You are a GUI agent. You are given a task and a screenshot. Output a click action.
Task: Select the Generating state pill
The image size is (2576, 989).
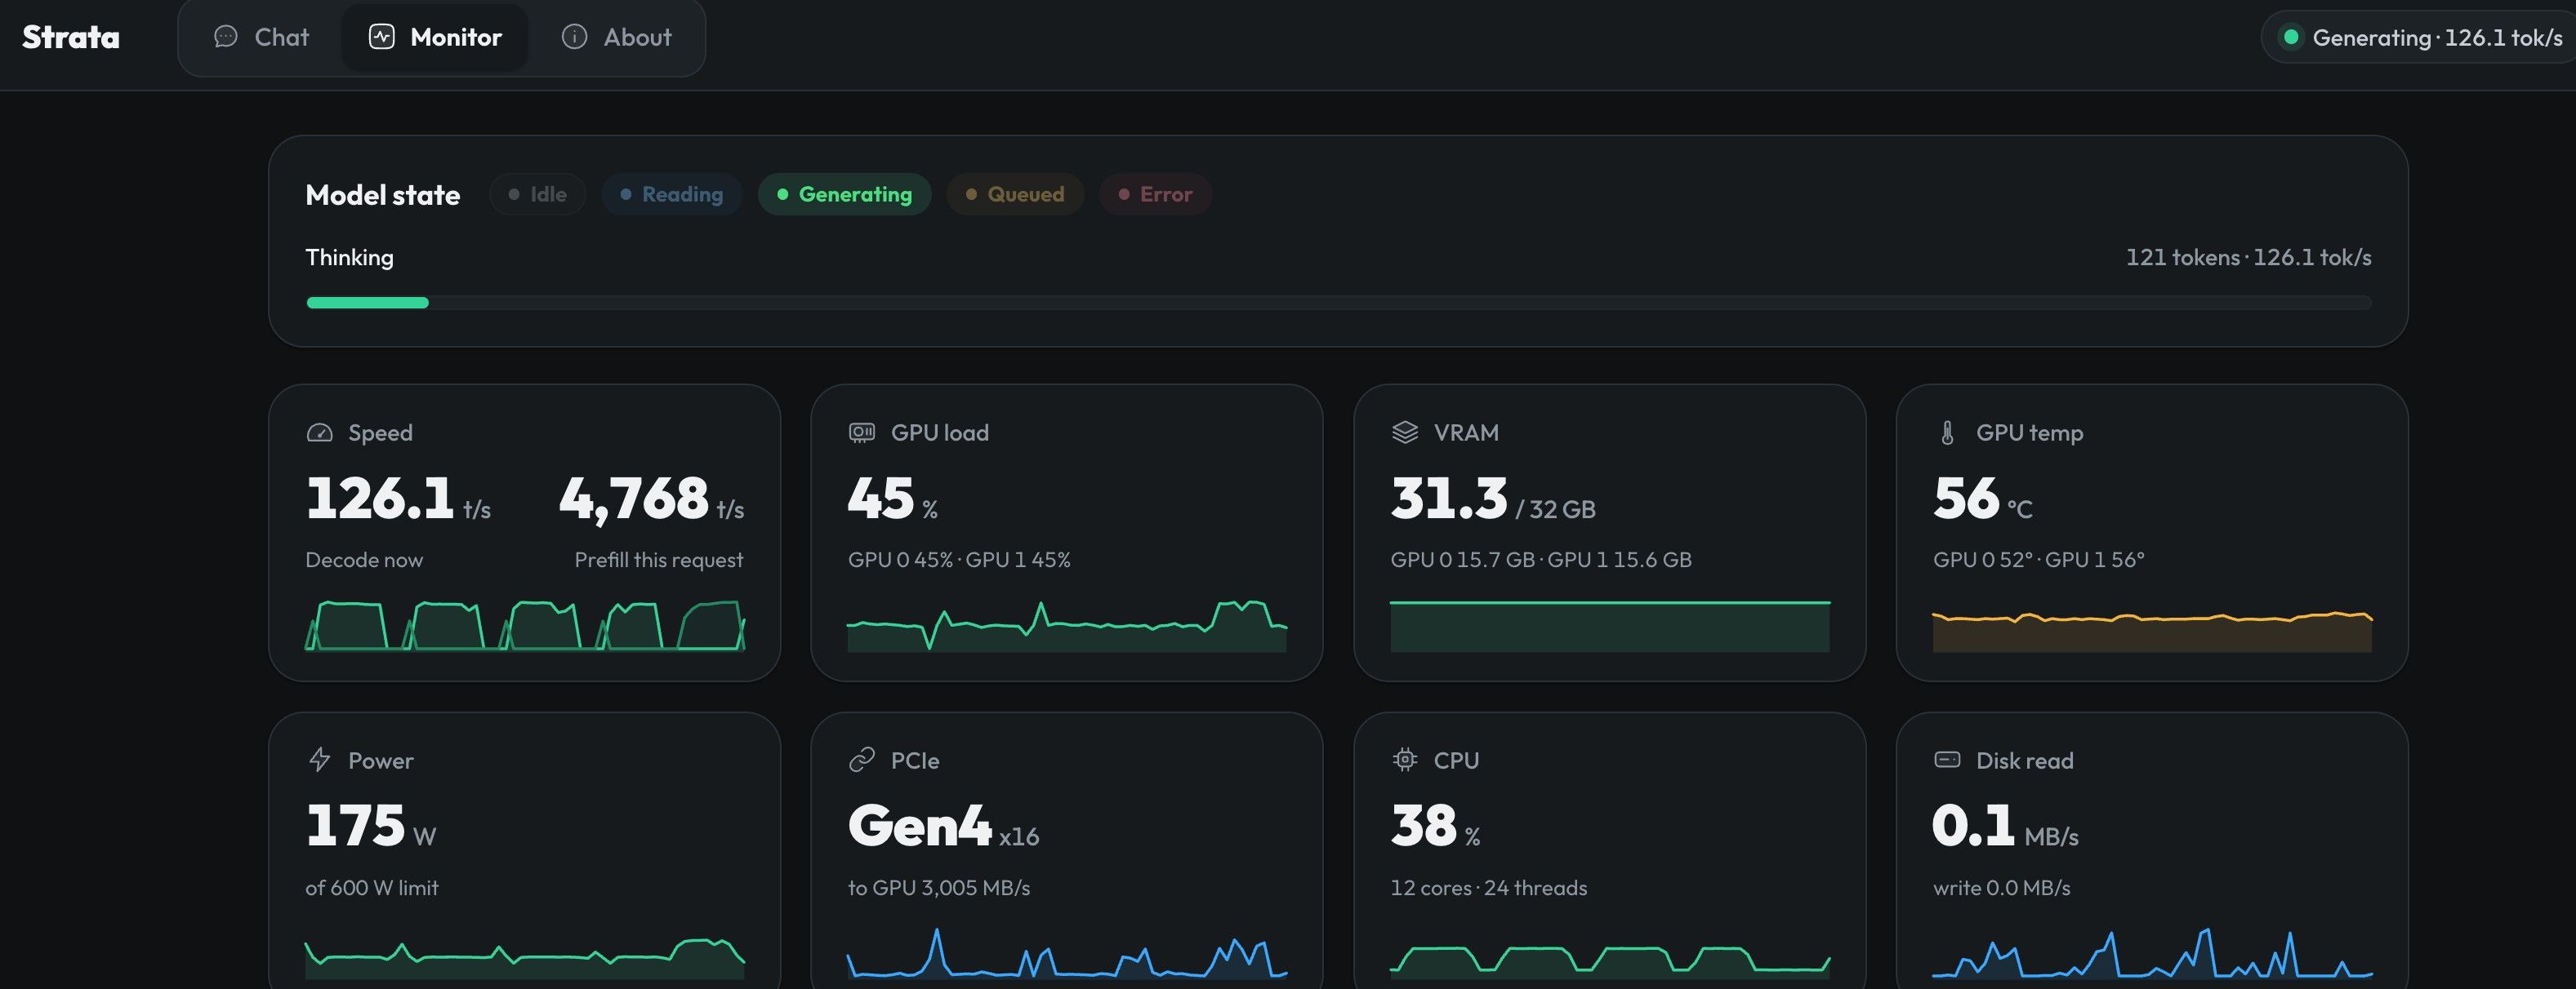tap(844, 194)
